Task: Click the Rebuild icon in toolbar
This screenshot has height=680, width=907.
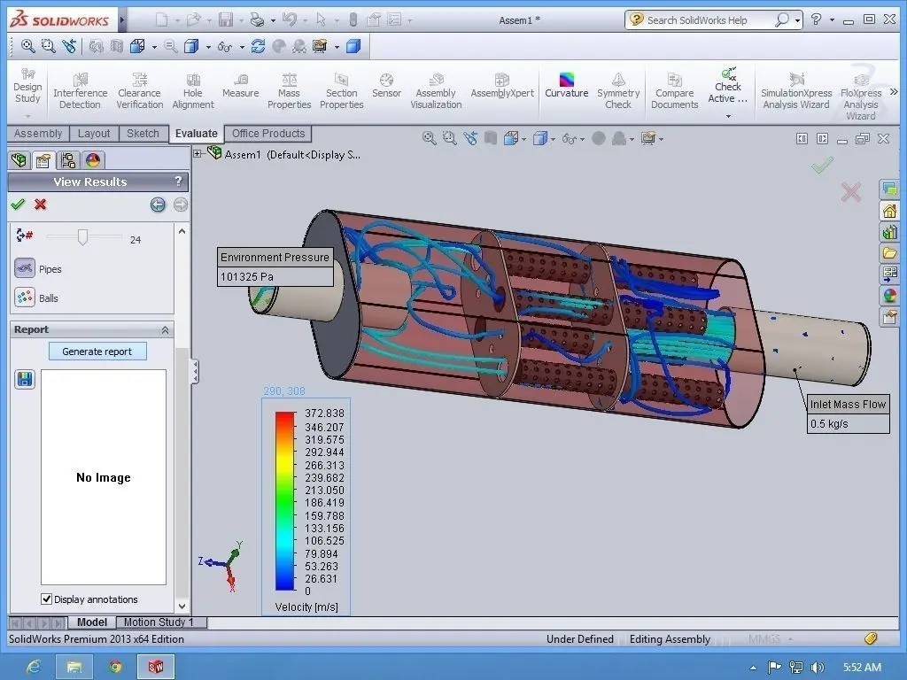Action: [258, 46]
